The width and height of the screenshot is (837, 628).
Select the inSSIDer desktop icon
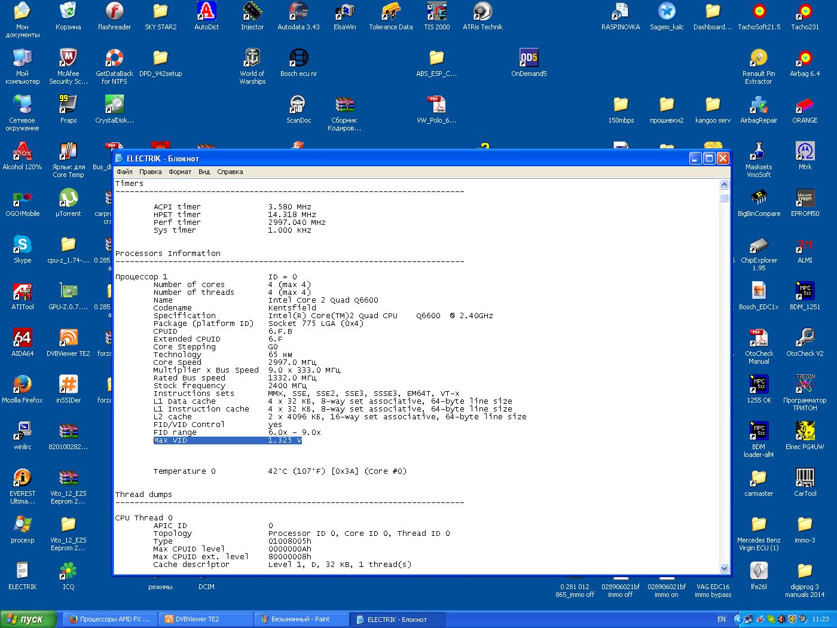(68, 389)
